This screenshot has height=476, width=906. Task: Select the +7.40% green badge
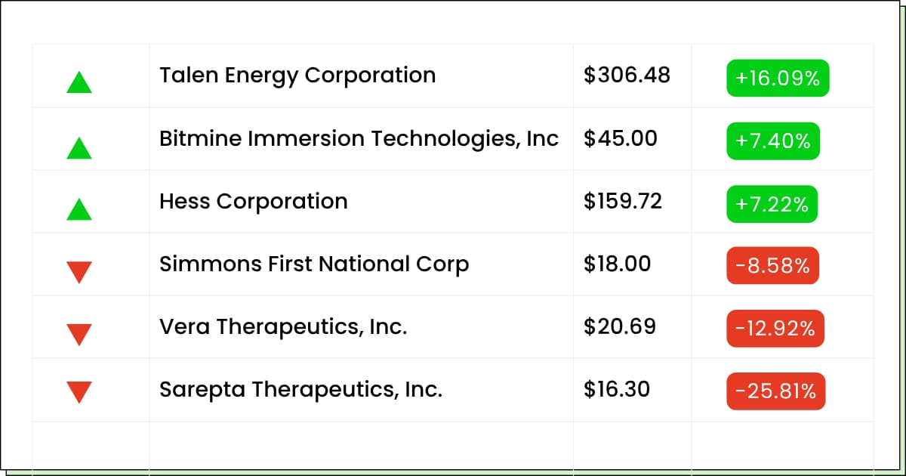pyautogui.click(x=773, y=141)
